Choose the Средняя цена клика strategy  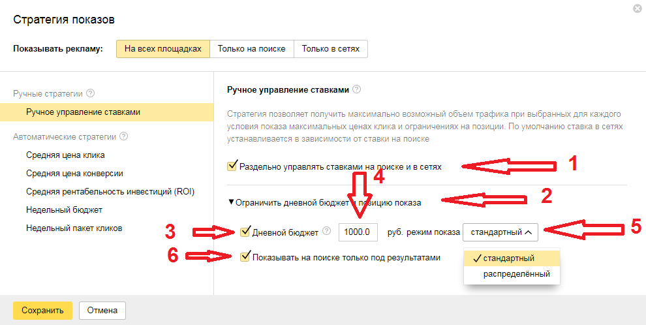pyautogui.click(x=65, y=155)
